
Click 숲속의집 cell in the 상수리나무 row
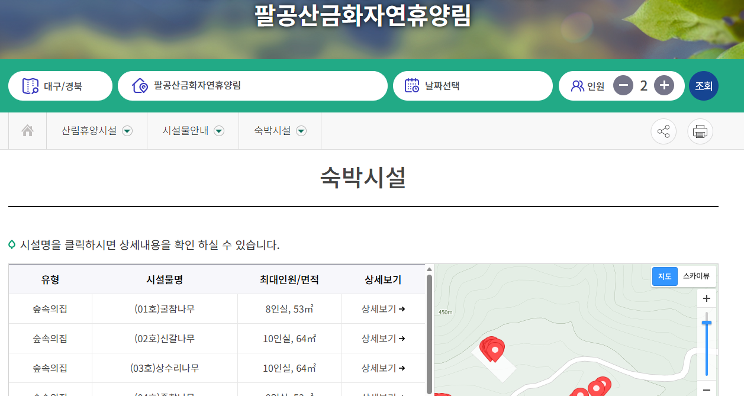point(50,368)
